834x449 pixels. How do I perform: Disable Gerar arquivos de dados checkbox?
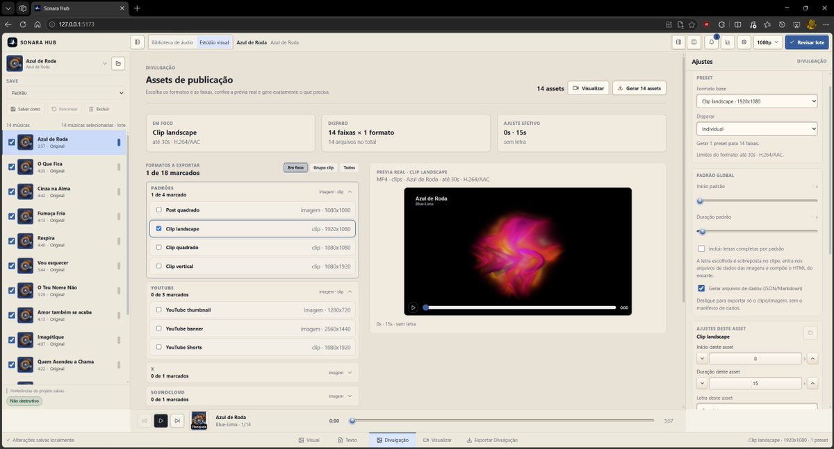tap(701, 288)
